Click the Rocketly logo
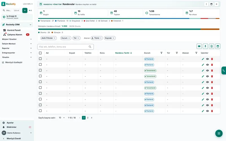 8,4
